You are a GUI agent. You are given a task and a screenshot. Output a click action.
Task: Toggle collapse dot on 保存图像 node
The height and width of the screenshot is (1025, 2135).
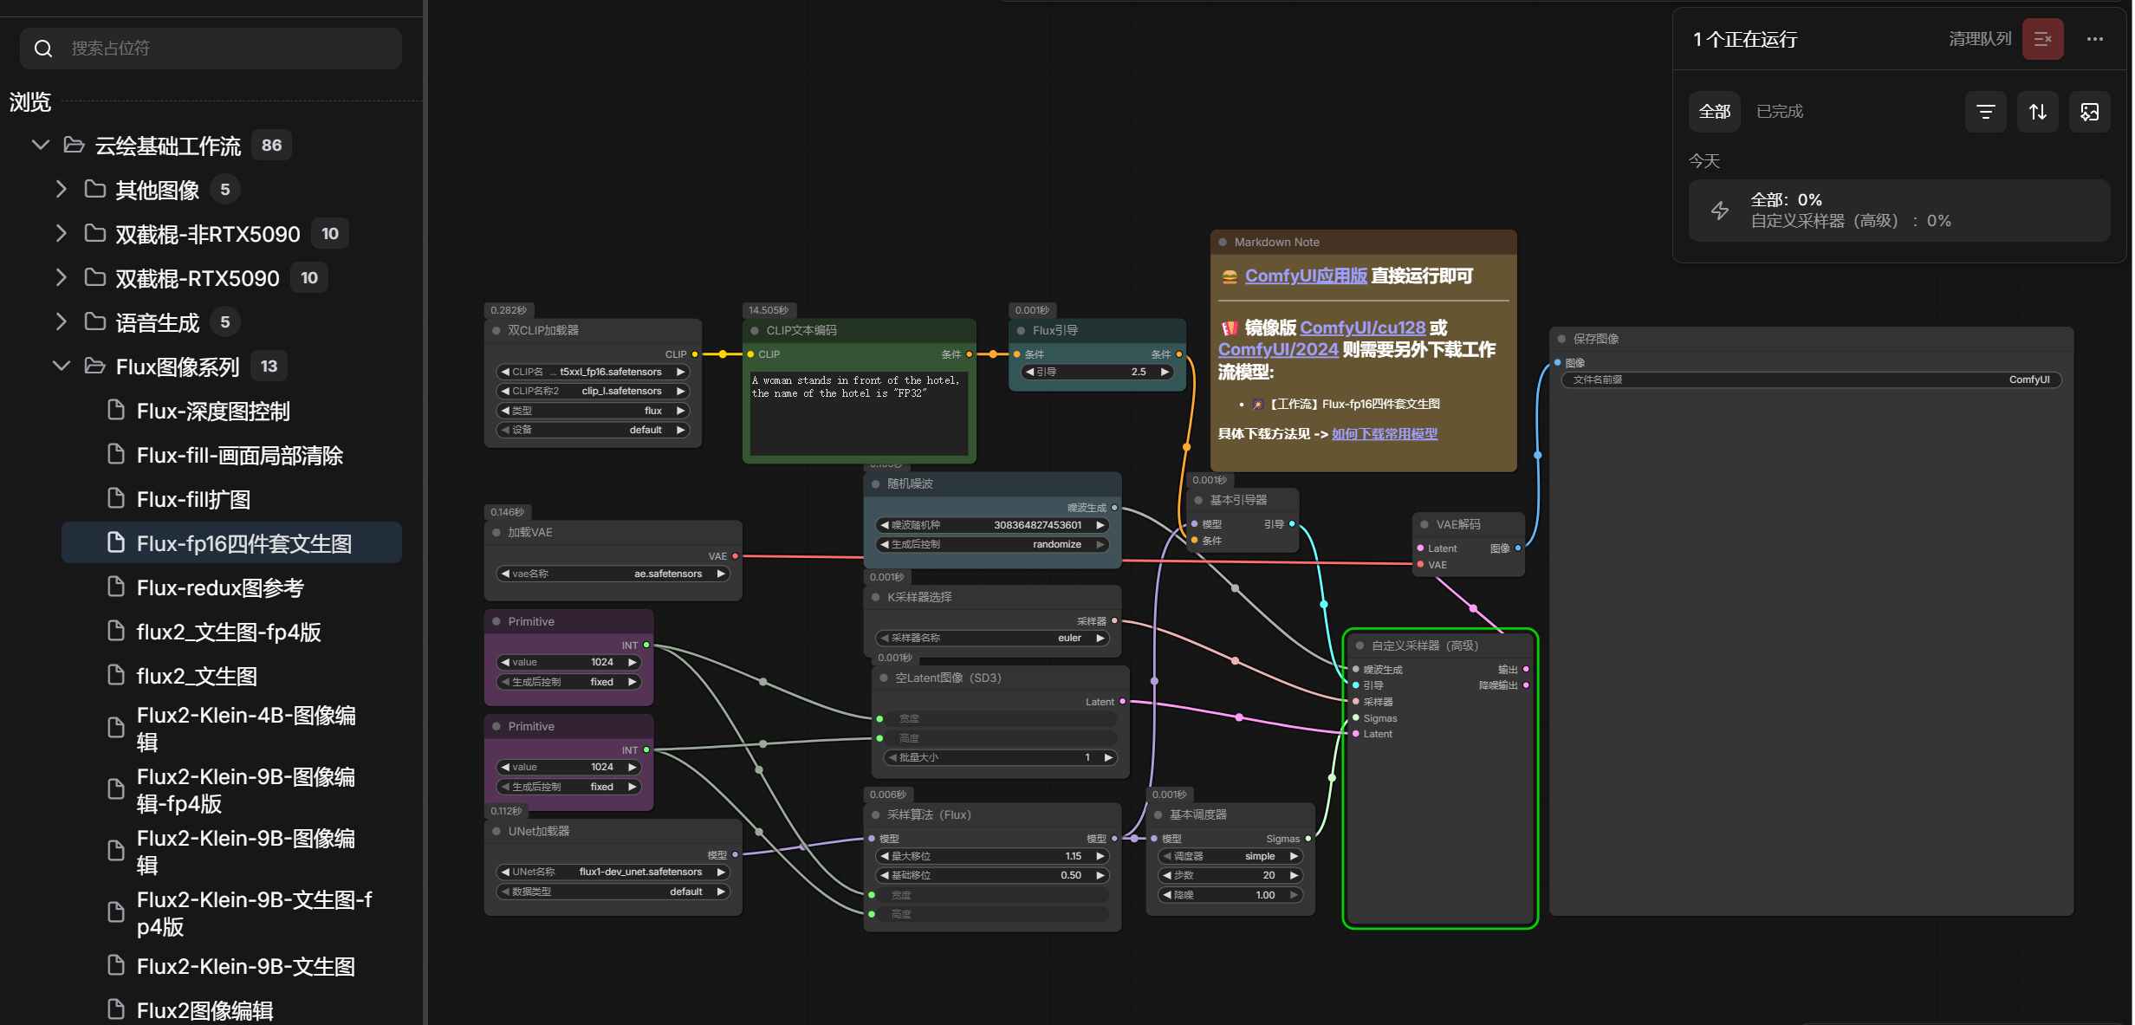1561,339
